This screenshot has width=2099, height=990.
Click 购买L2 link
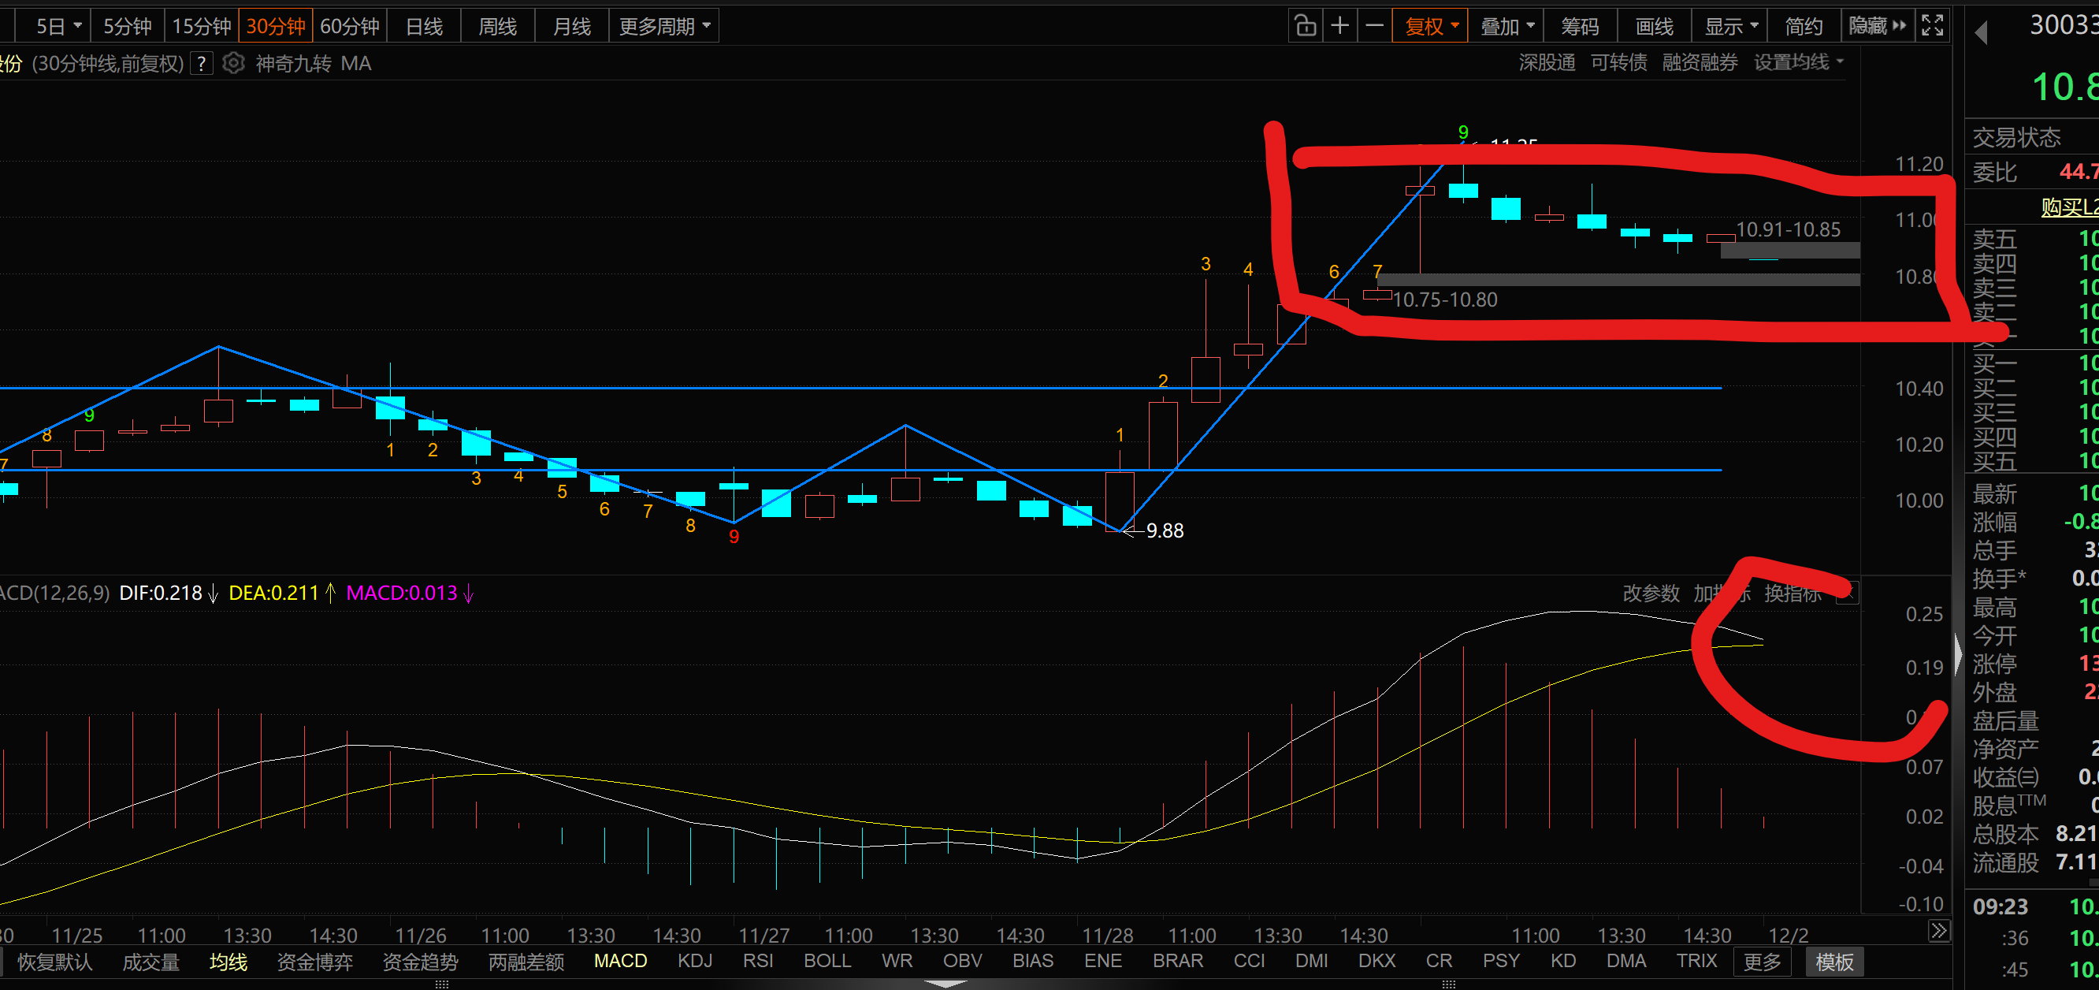[2069, 207]
